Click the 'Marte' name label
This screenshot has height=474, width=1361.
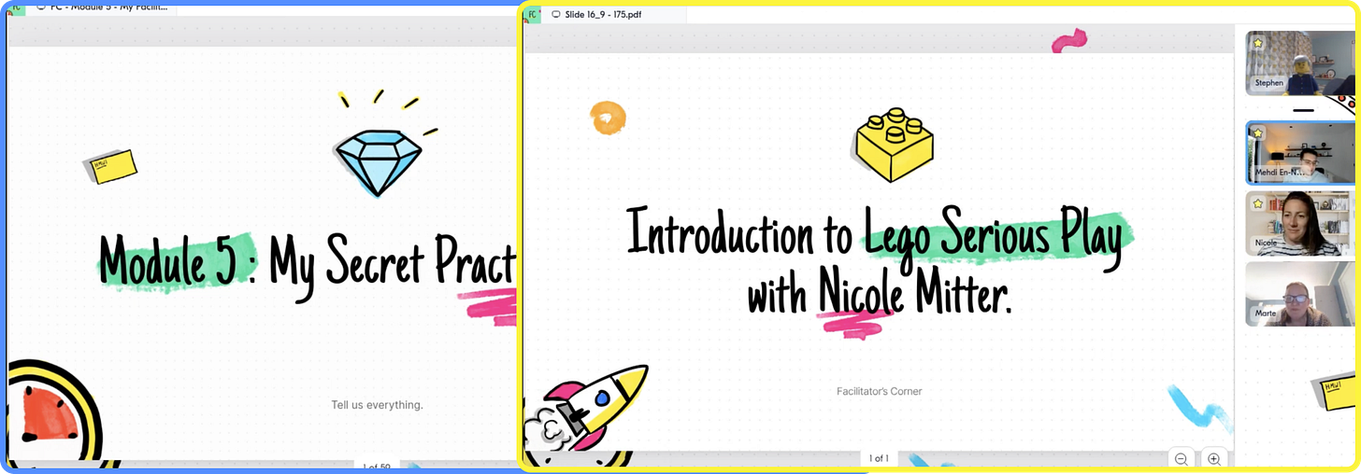click(x=1266, y=314)
